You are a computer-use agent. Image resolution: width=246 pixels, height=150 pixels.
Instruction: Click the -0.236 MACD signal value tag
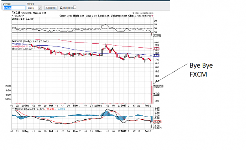(157, 122)
